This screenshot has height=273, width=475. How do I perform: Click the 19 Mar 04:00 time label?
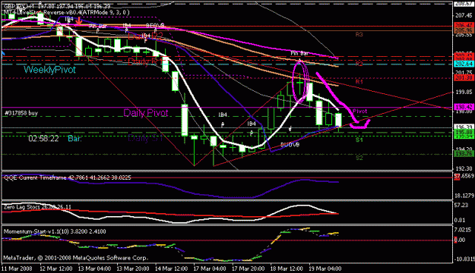pyautogui.click(x=325, y=268)
